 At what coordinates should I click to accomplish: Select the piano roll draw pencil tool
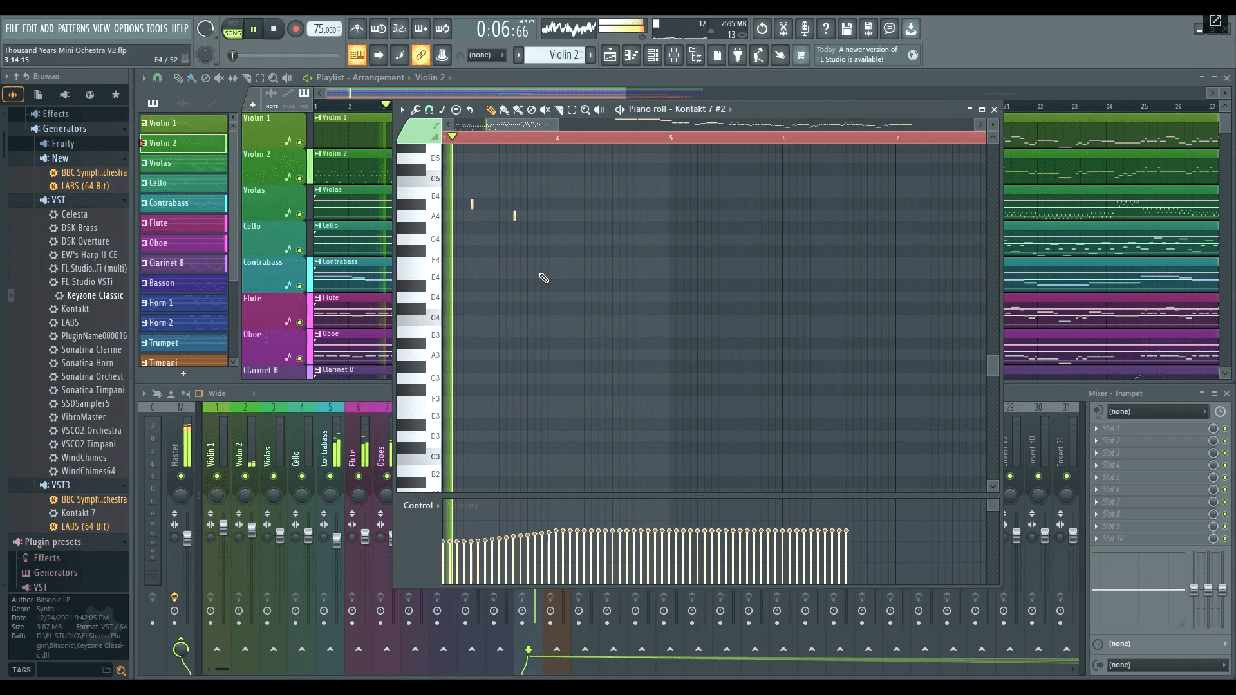491,109
